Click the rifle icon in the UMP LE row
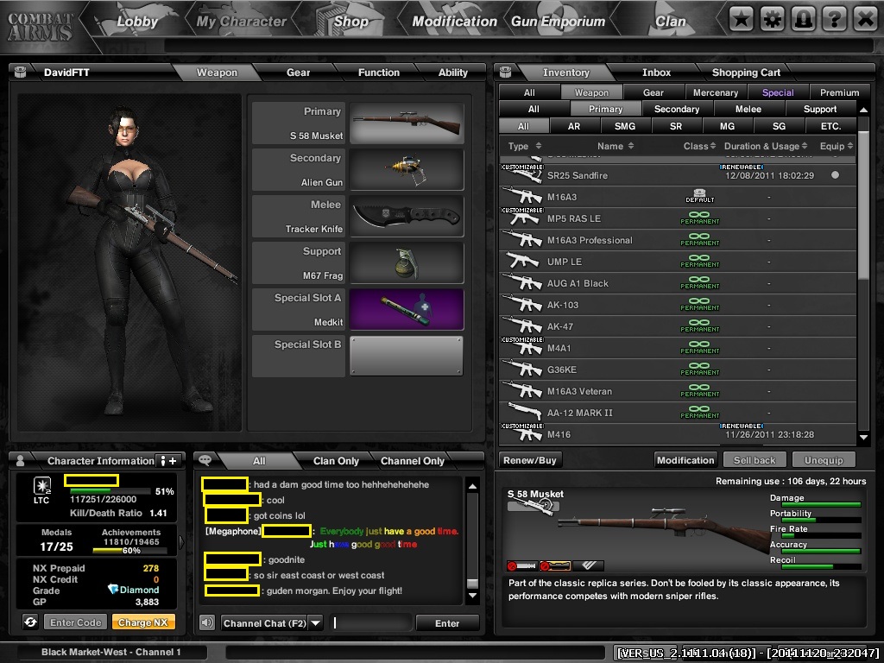The image size is (884, 663). coord(522,261)
